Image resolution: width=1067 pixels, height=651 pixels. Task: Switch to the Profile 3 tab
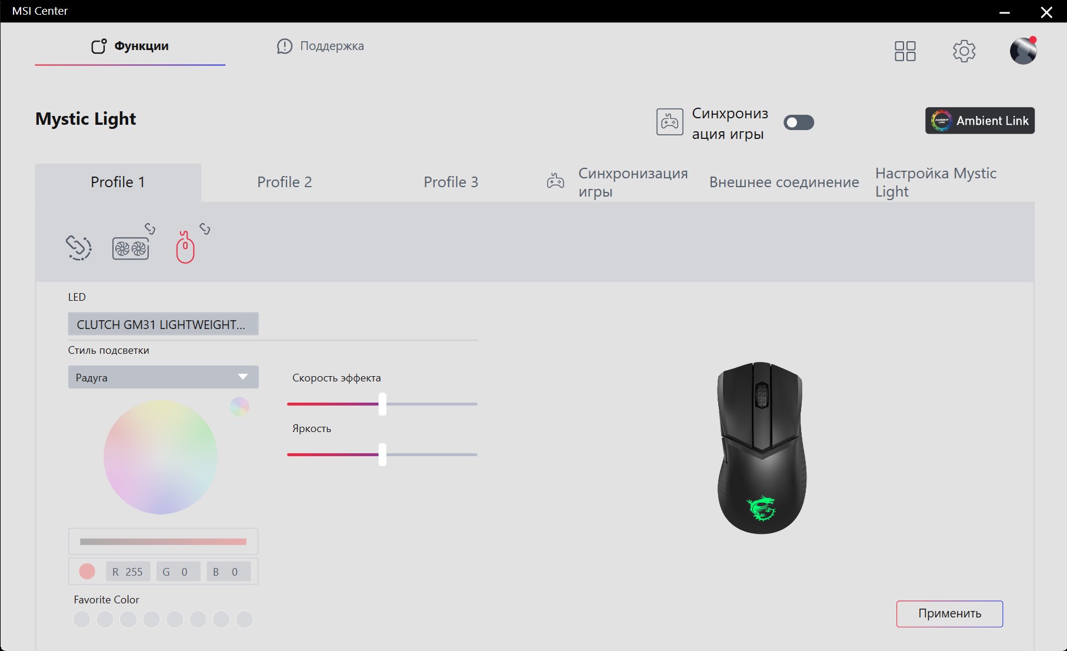pos(451,182)
